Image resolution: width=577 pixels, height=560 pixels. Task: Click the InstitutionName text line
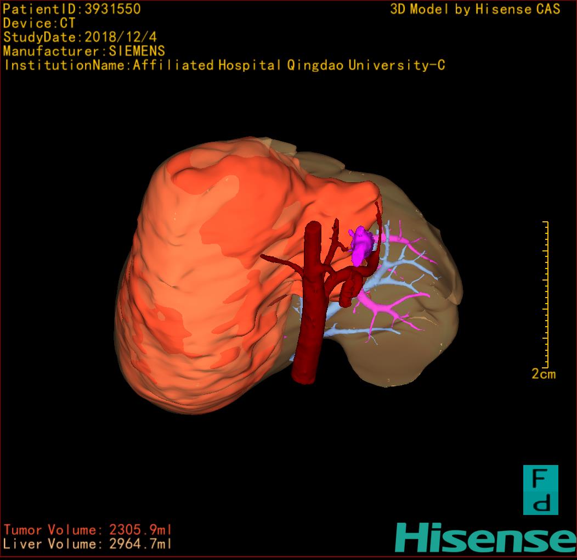click(x=224, y=65)
